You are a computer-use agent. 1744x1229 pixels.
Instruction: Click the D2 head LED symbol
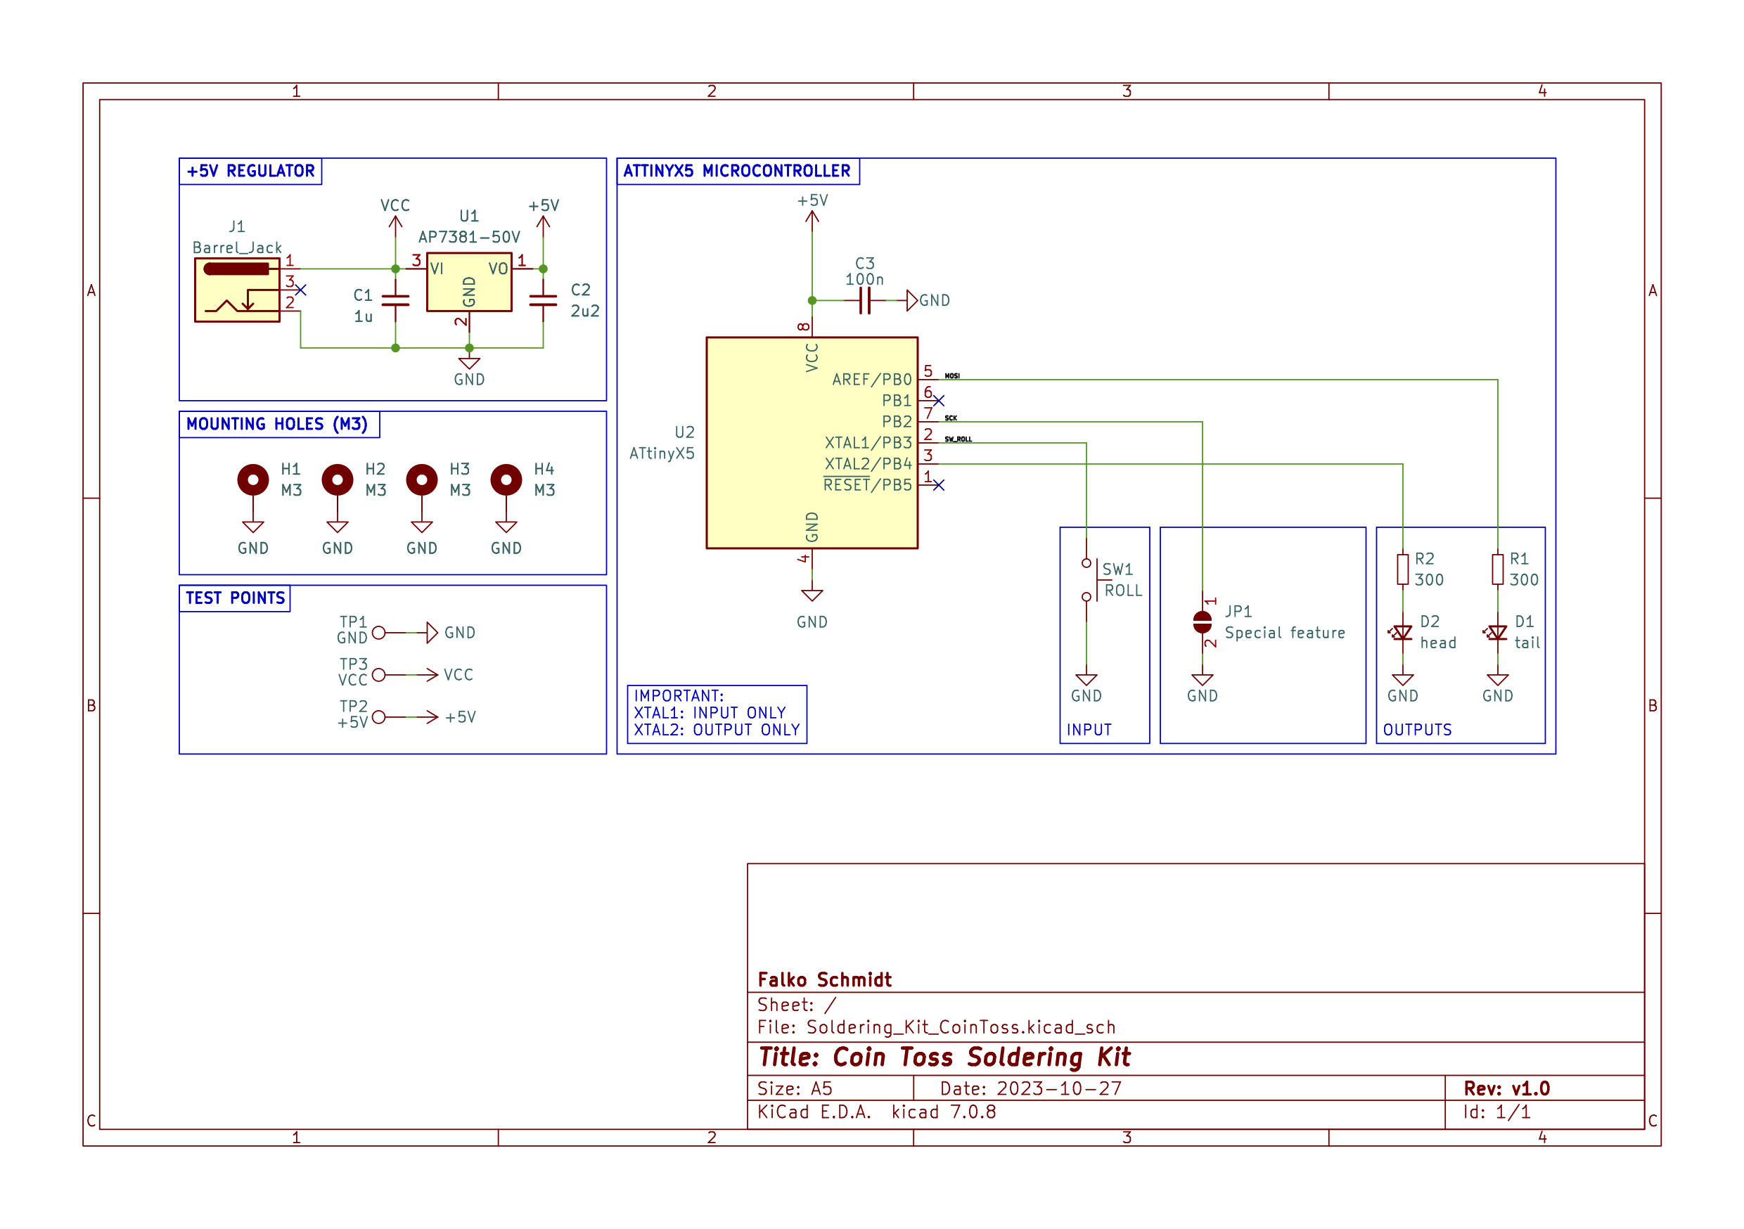pos(1402,633)
